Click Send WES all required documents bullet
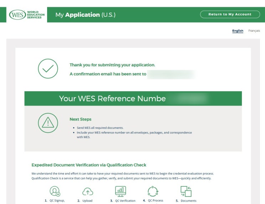 pyautogui.click(x=100, y=128)
